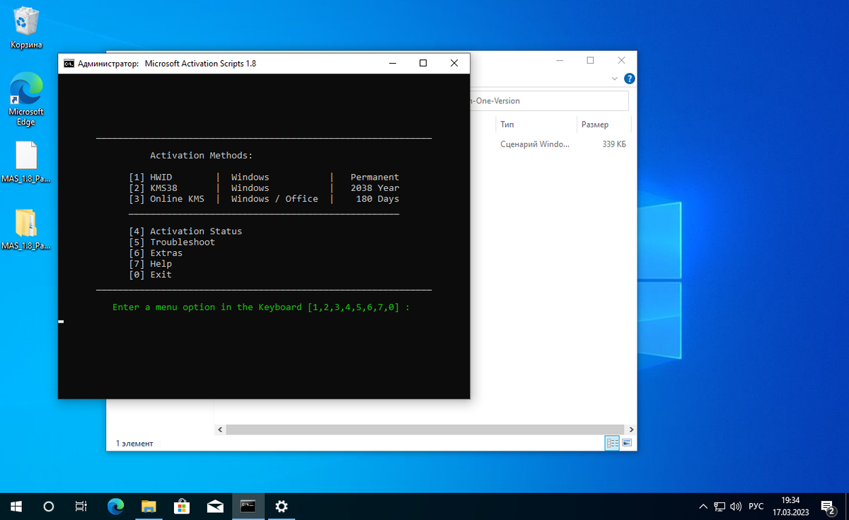
Task: Open Settings gear on the taskbar
Action: point(281,506)
